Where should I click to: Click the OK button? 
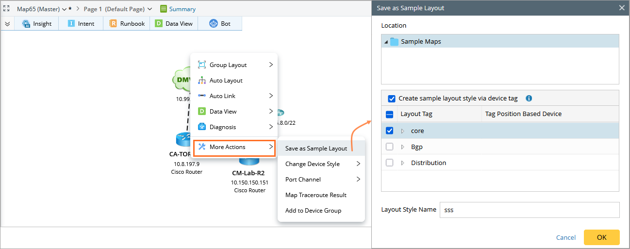pyautogui.click(x=601, y=237)
